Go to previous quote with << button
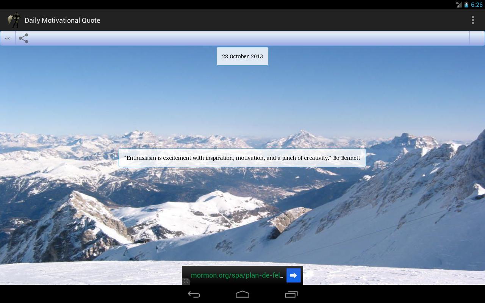 [8, 38]
